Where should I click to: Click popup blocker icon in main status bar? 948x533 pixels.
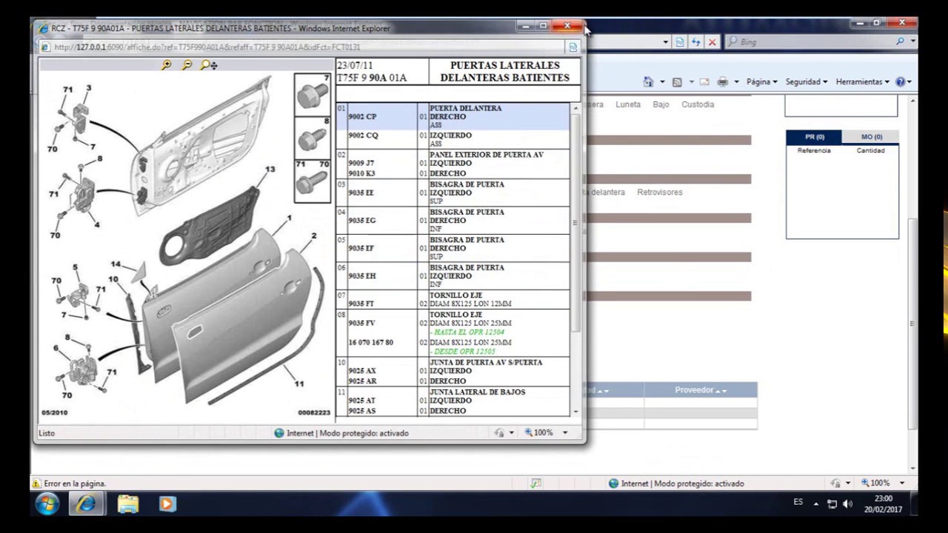click(536, 483)
